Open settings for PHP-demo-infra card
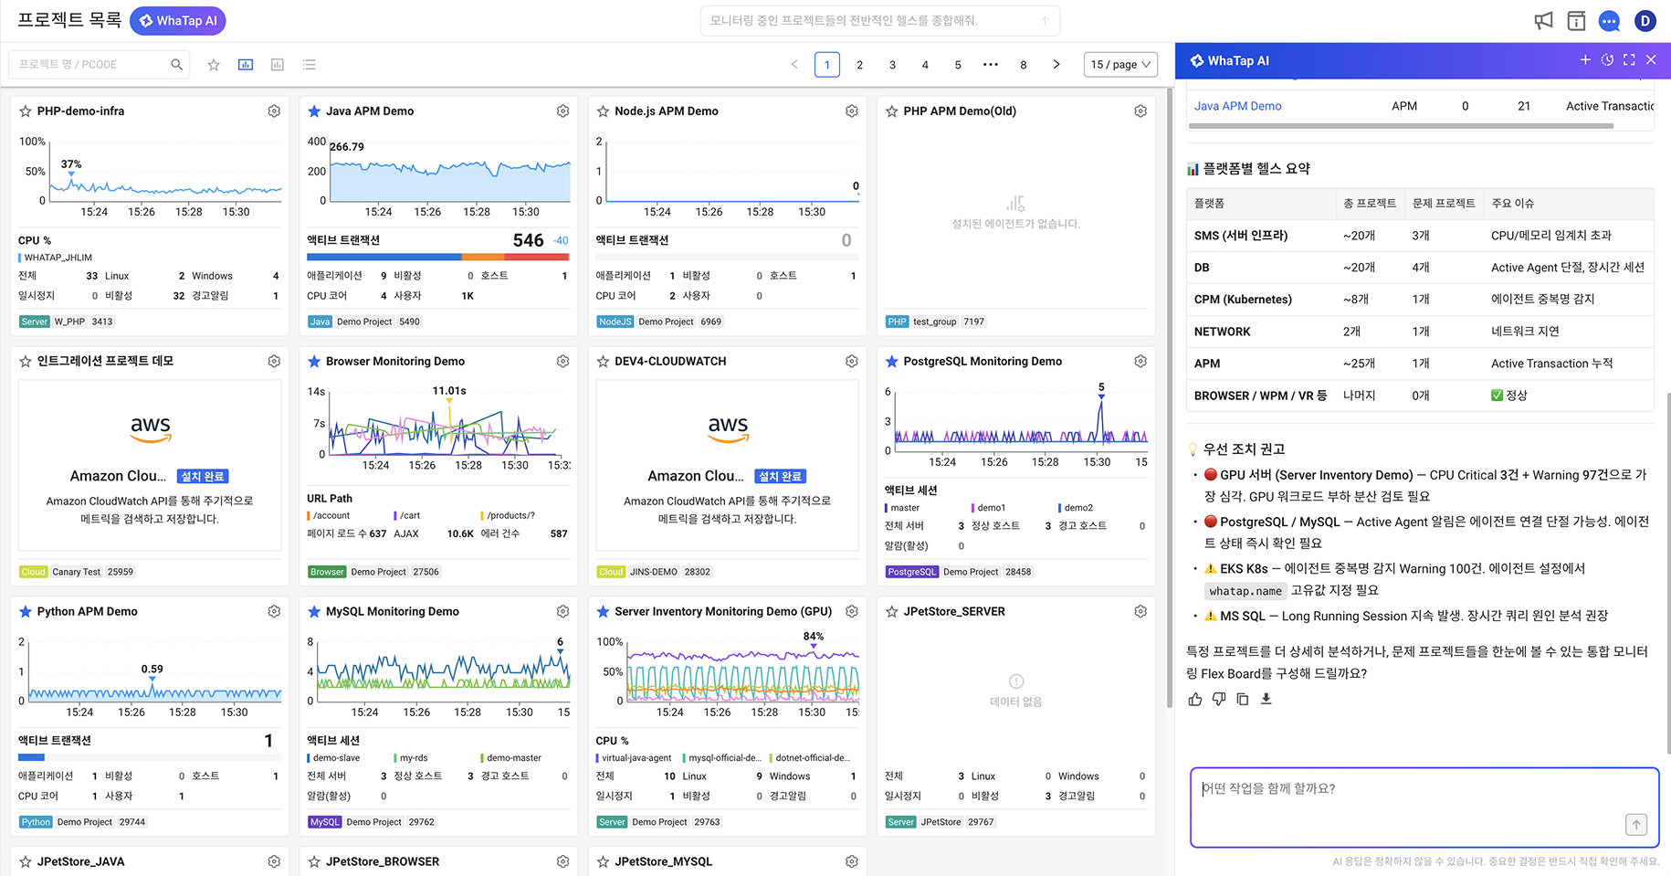 coord(274,111)
